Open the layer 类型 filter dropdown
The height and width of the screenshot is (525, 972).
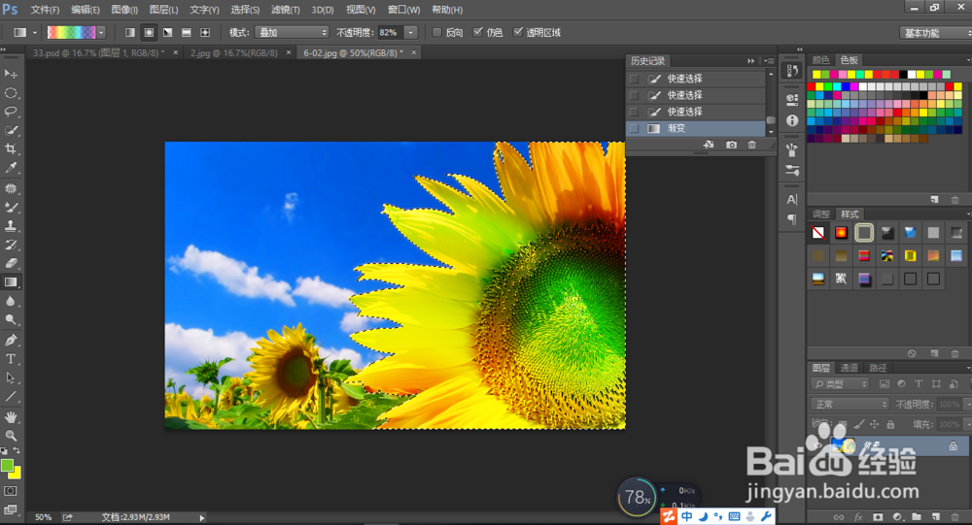pos(840,384)
